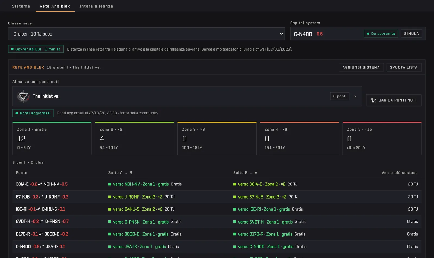The width and height of the screenshot is (434, 258).
Task: Click zone square before verso 57-KJB
Action: [x=235, y=197]
